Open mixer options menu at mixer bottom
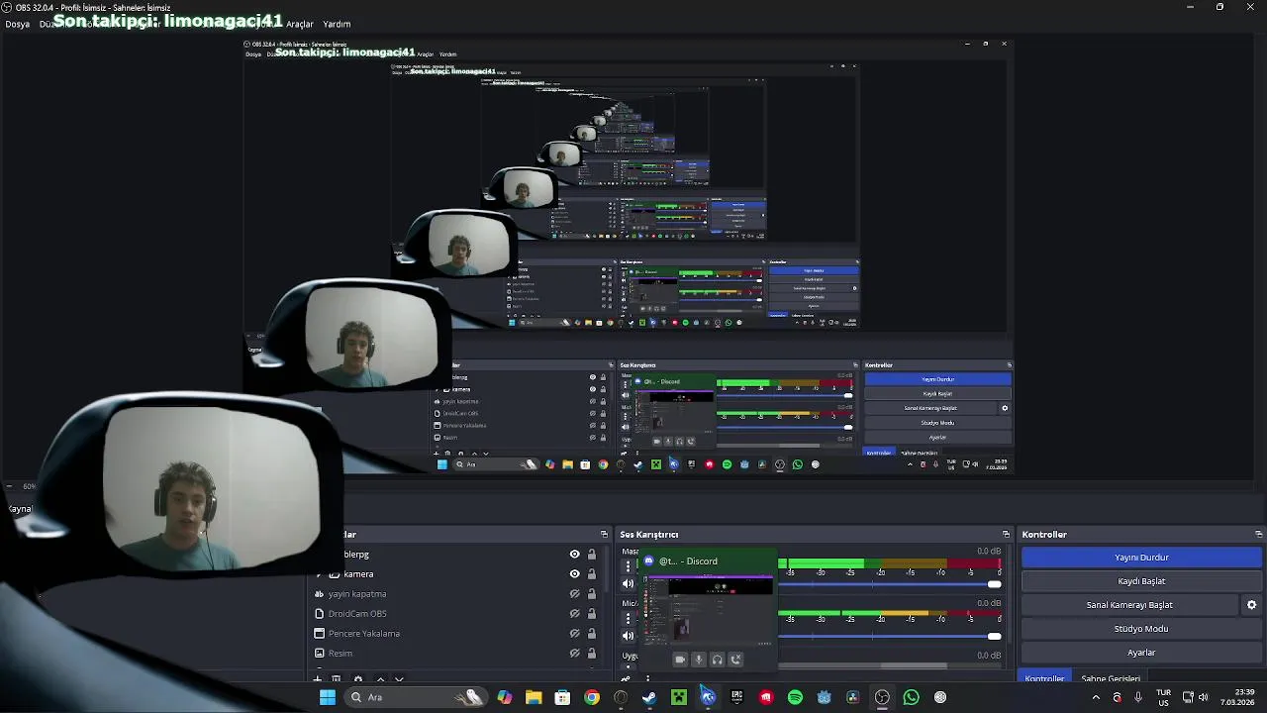The width and height of the screenshot is (1267, 713). click(647, 679)
